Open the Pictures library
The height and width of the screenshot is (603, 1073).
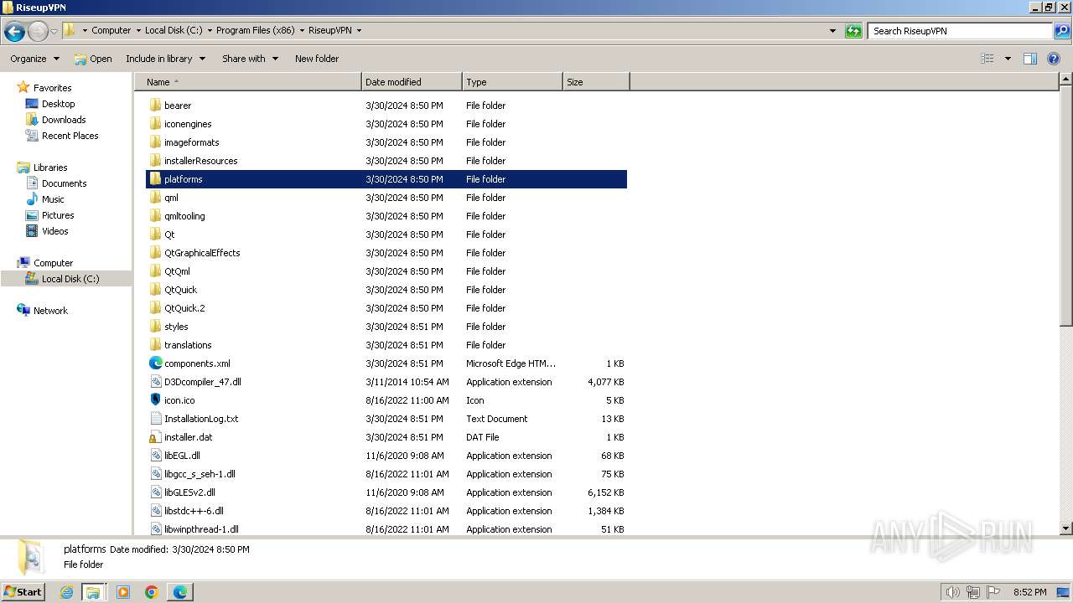[58, 215]
